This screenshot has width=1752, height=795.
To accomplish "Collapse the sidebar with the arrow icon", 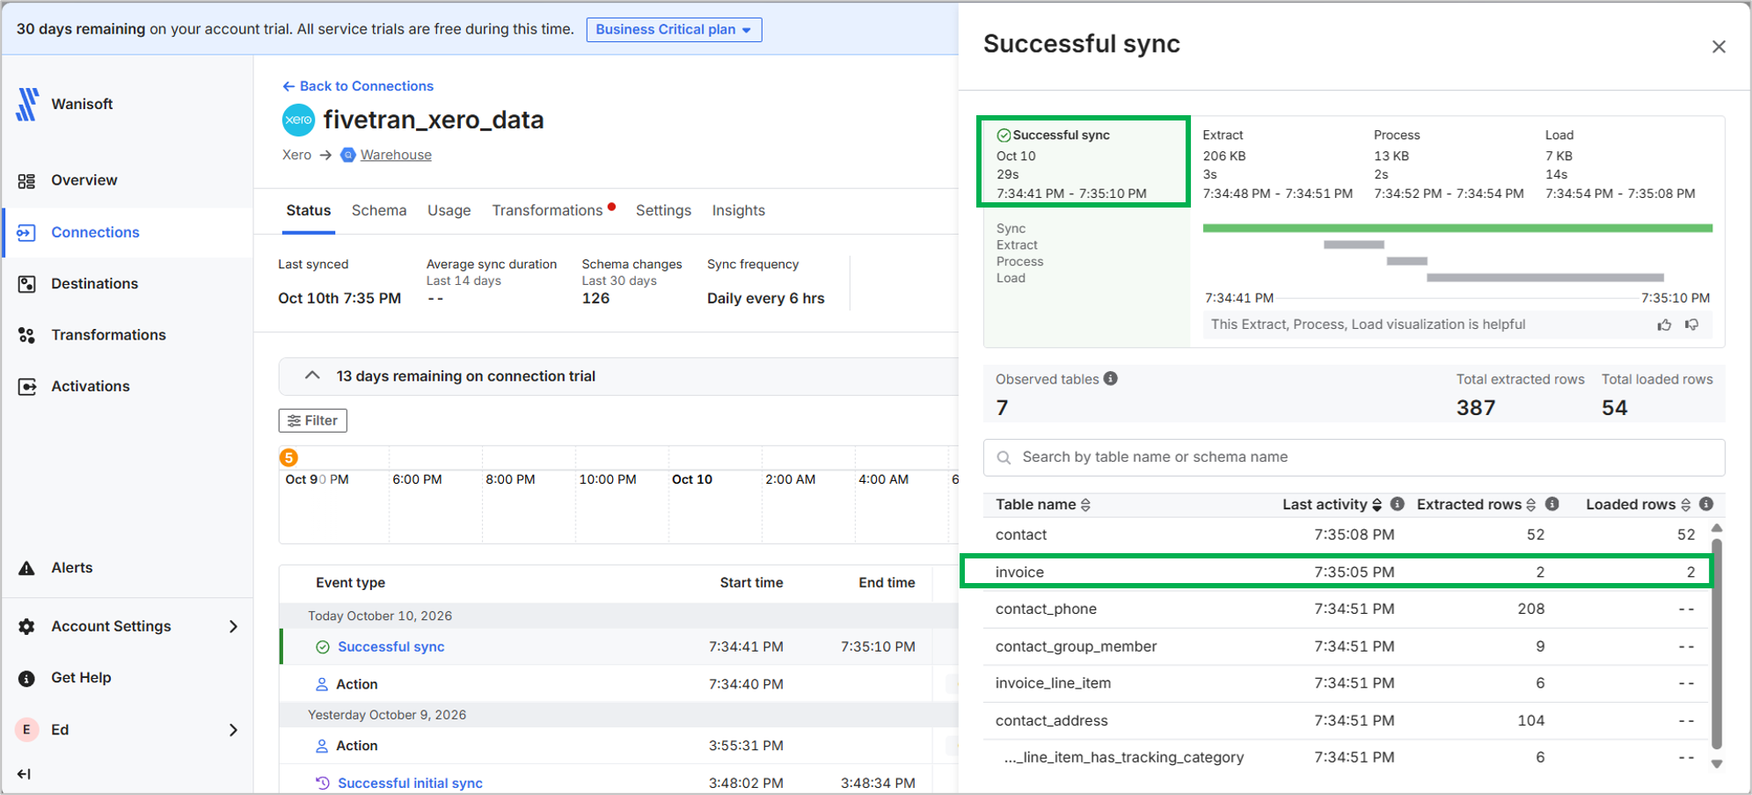I will 24,774.
